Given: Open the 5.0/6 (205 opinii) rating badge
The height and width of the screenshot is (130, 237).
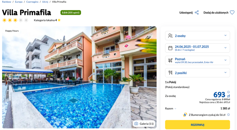Looking at the screenshot, I should tap(71, 12).
